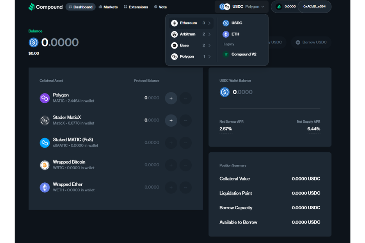Image resolution: width=365 pixels, height=243 pixels.
Task: Select Polygon network in dropdown
Action: click(191, 56)
